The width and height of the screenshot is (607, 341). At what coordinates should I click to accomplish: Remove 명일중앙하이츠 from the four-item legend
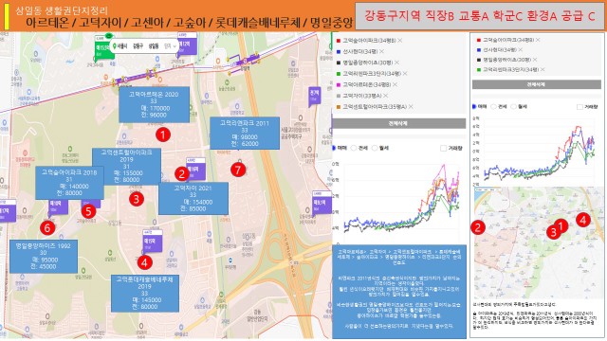click(x=535, y=60)
